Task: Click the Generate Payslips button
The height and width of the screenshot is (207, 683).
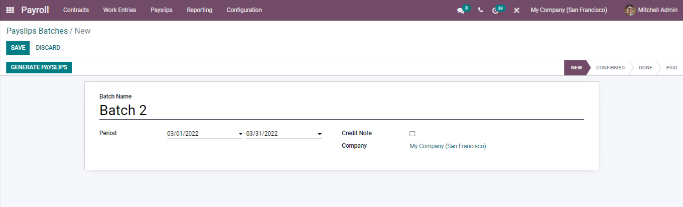Action: point(39,67)
